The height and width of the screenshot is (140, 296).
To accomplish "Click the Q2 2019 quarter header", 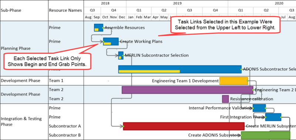I will 164,10.
